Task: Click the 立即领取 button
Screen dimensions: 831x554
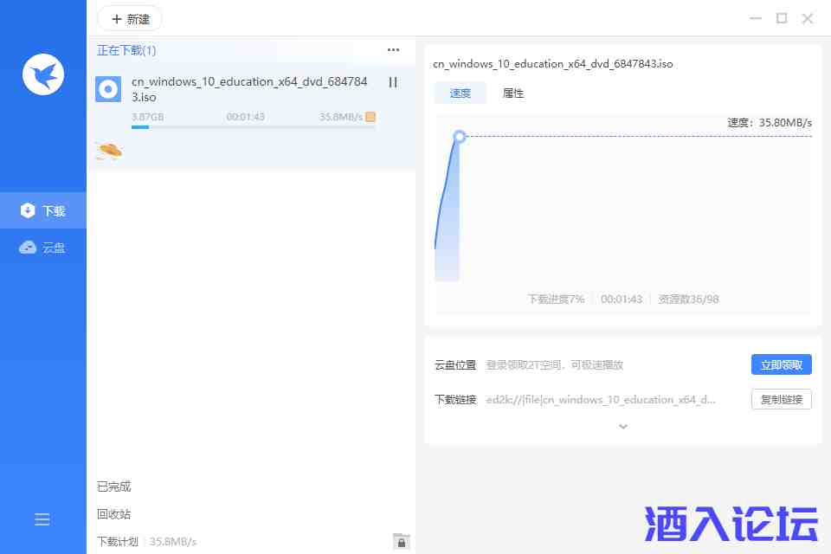Action: [x=781, y=364]
